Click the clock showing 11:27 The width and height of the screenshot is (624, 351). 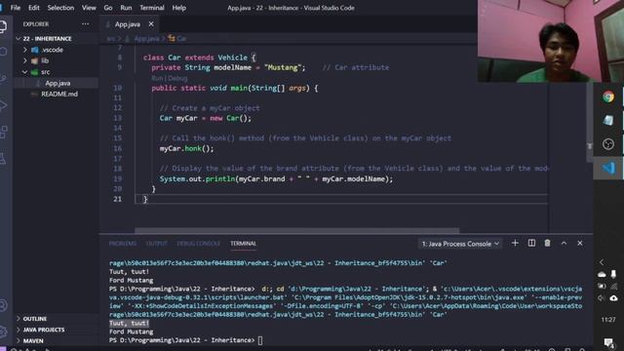[x=608, y=320]
